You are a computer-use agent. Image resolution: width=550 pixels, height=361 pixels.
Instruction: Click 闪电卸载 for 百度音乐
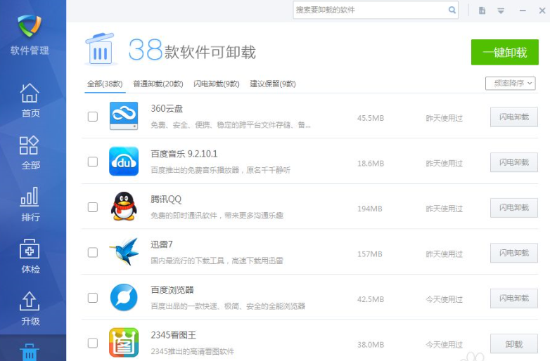pyautogui.click(x=514, y=162)
